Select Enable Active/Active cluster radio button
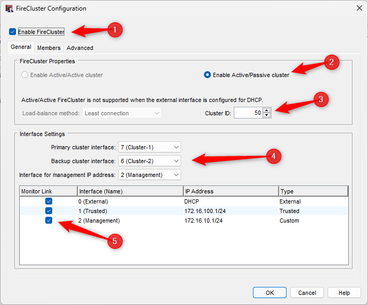This screenshot has width=368, height=305. tap(24, 75)
